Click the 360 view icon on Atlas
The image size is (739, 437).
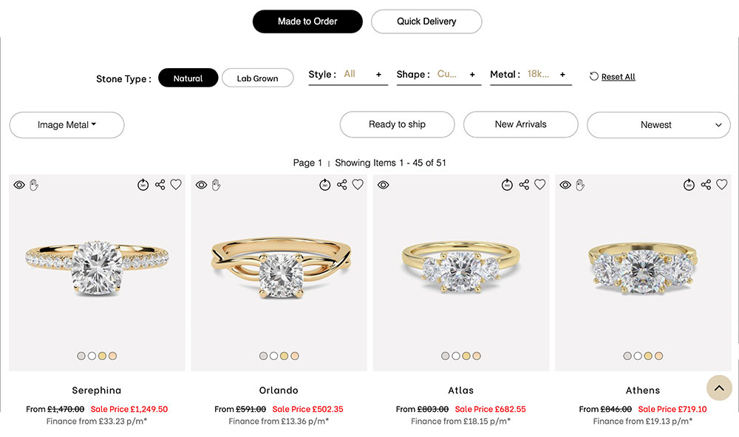[x=507, y=185]
